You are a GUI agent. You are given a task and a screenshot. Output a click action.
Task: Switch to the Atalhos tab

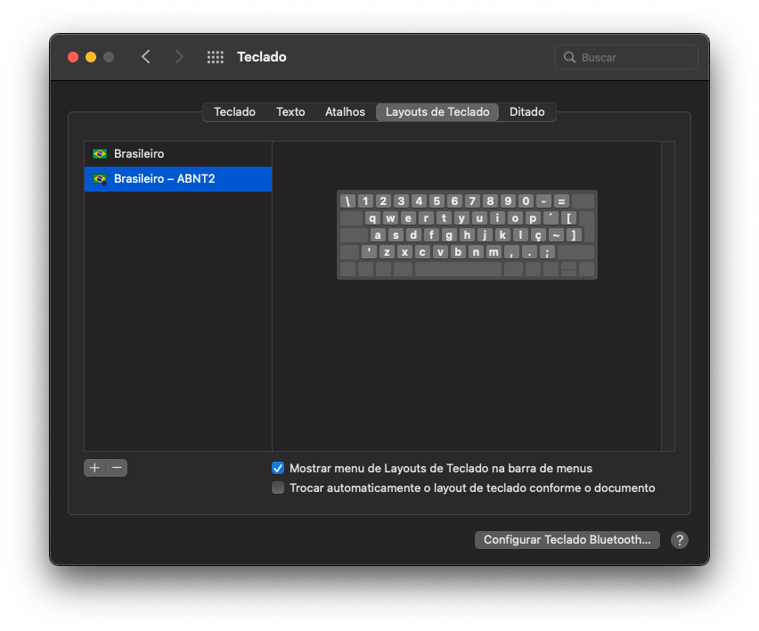pyautogui.click(x=345, y=112)
